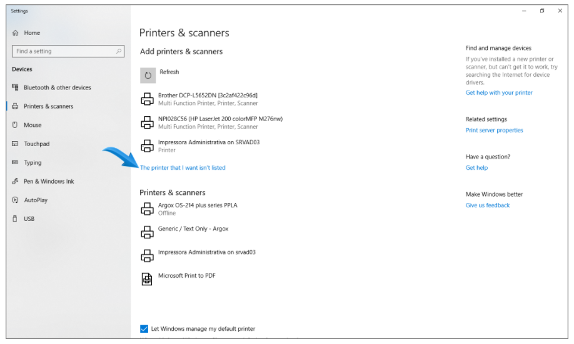Click The printer that I want isn't listed
574x344 pixels.
pyautogui.click(x=183, y=168)
